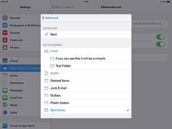This screenshot has width=172, height=129.
Task: Select 'if you can see this' folder
Action: pyautogui.click(x=86, y=58)
